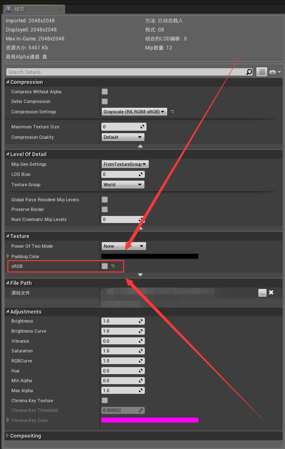Image resolution: width=285 pixels, height=449 pixels.
Task: Enable the sRGB checkbox
Action: click(105, 266)
